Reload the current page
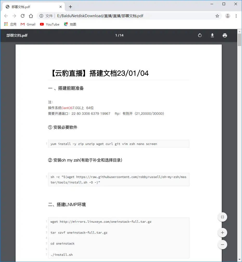The width and height of the screenshot is (242, 262). click(23, 16)
